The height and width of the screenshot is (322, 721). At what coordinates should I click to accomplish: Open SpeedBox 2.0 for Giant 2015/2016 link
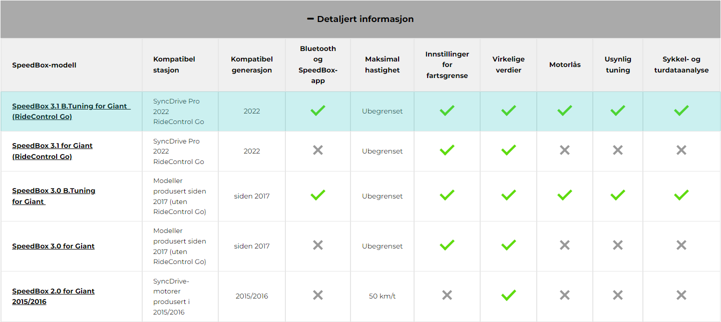[x=53, y=296]
